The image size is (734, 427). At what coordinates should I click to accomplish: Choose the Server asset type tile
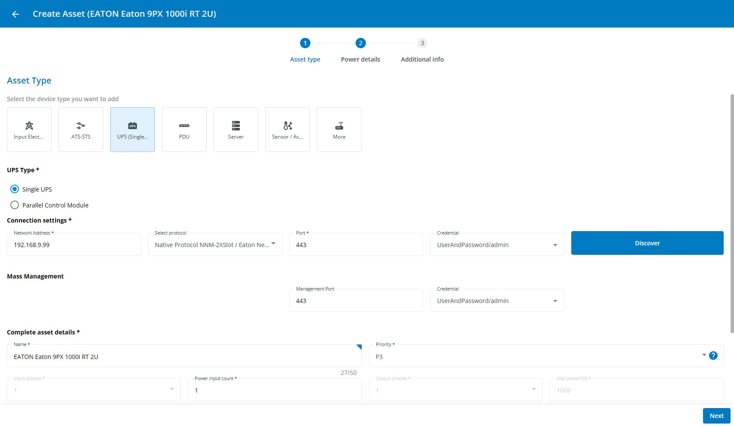236,130
